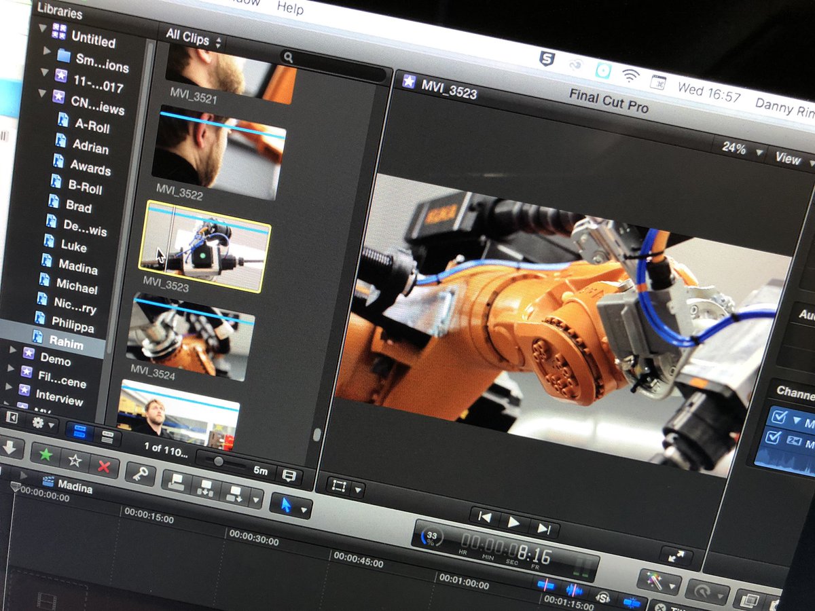Play the clip in the viewer
The width and height of the screenshot is (815, 611).
click(x=514, y=522)
